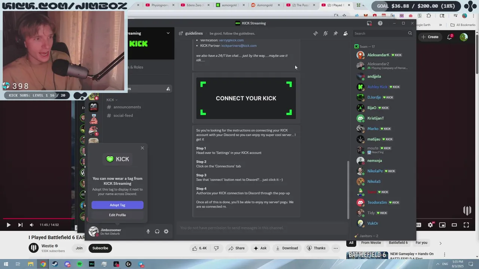479x269 pixels.
Task: Mute the YouTube video volume
Action: coord(31,225)
